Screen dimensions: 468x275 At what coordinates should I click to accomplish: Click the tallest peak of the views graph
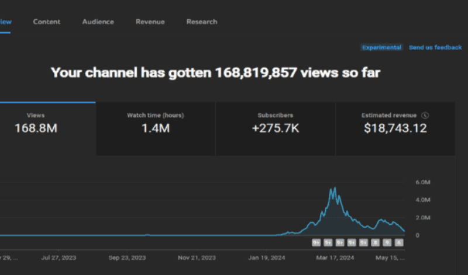(335, 187)
